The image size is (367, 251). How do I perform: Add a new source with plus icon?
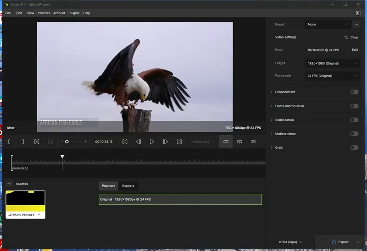tap(9, 184)
